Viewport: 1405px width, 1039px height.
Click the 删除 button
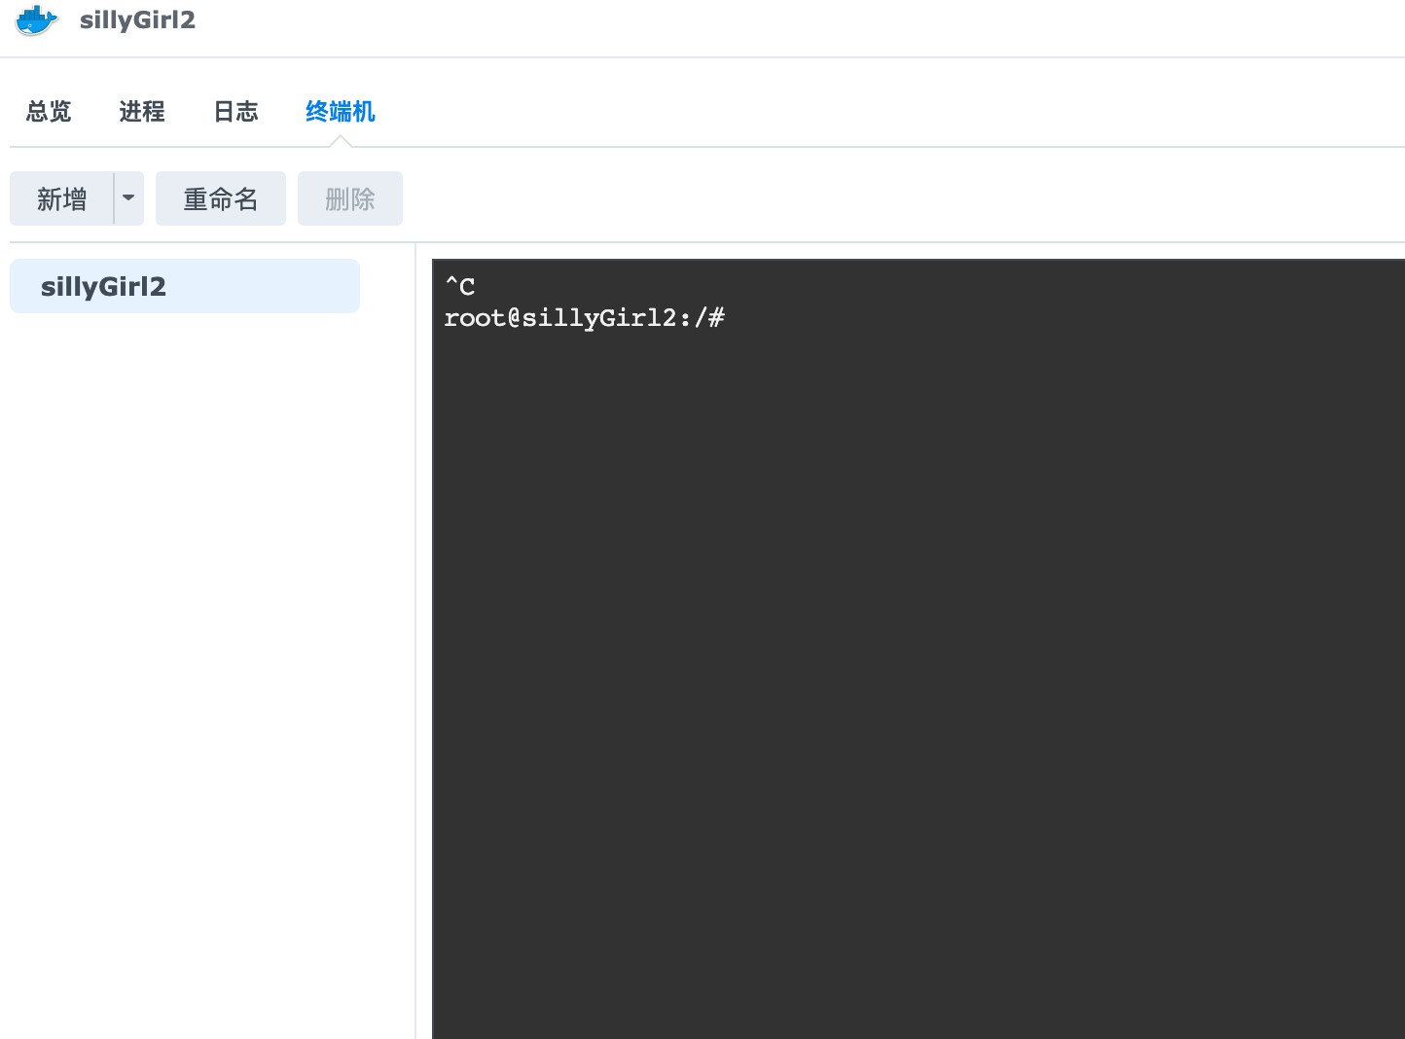350,198
